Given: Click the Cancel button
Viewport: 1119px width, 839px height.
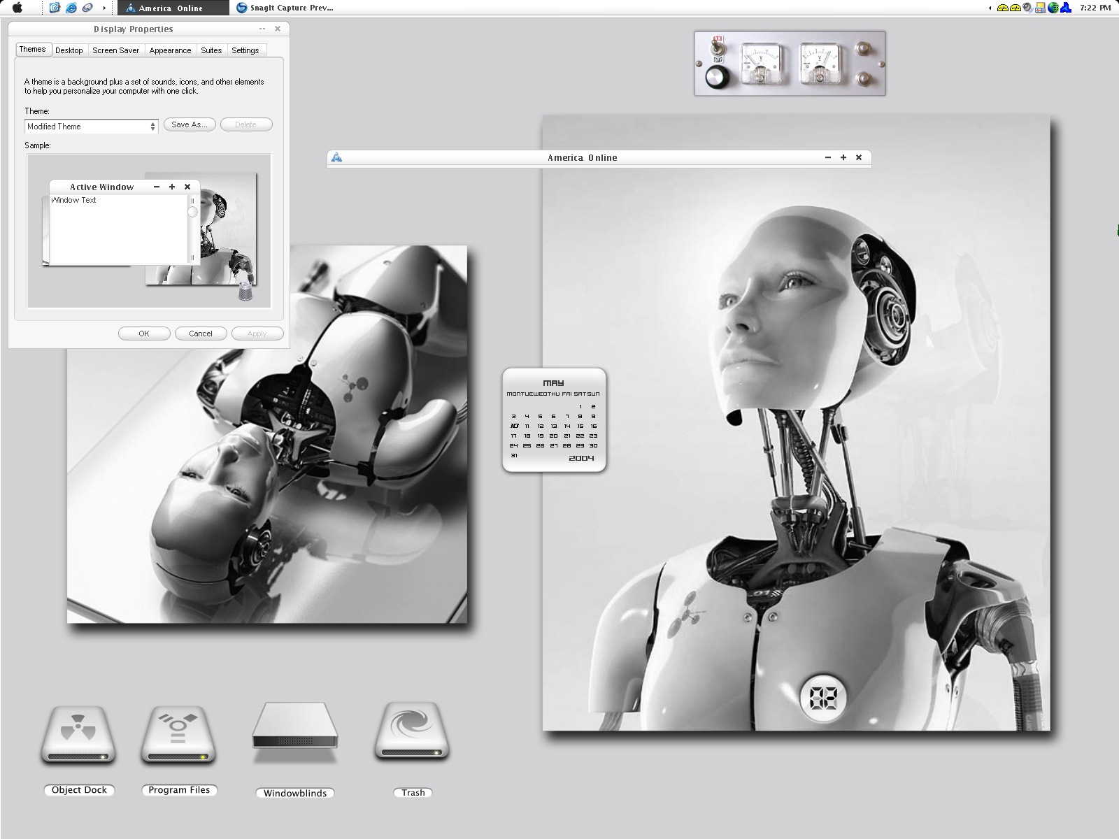Looking at the screenshot, I should click(x=201, y=334).
